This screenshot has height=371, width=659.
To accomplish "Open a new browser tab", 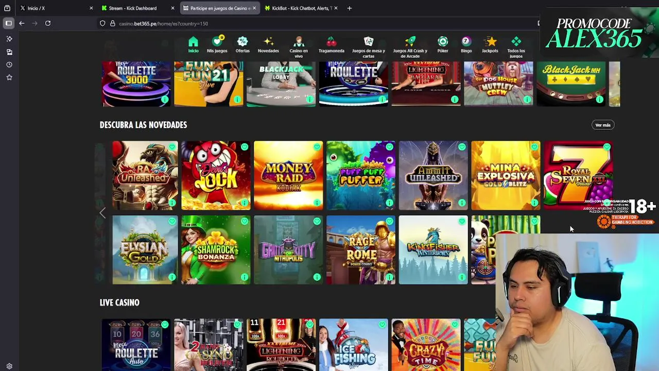I will 350,8.
